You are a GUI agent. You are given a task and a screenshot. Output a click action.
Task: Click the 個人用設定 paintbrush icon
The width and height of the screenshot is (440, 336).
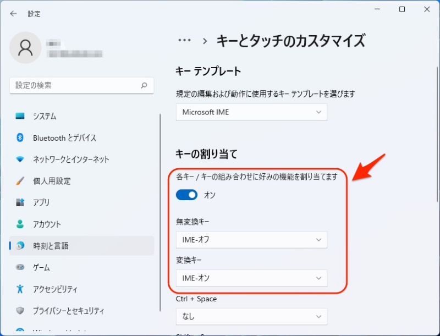click(x=20, y=180)
